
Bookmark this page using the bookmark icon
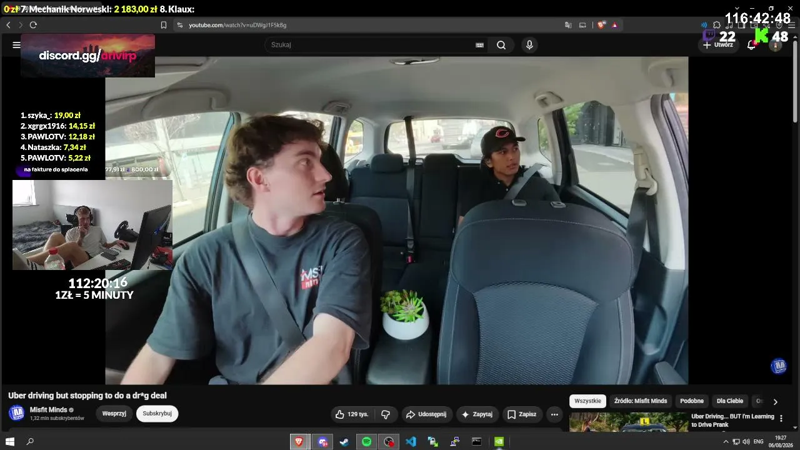click(164, 25)
